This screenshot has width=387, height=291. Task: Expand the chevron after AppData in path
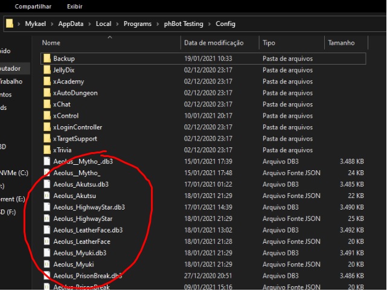pyautogui.click(x=90, y=24)
